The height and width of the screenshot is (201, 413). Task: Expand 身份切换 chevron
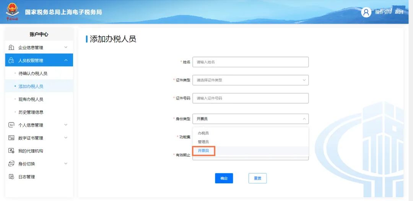[x=66, y=163]
